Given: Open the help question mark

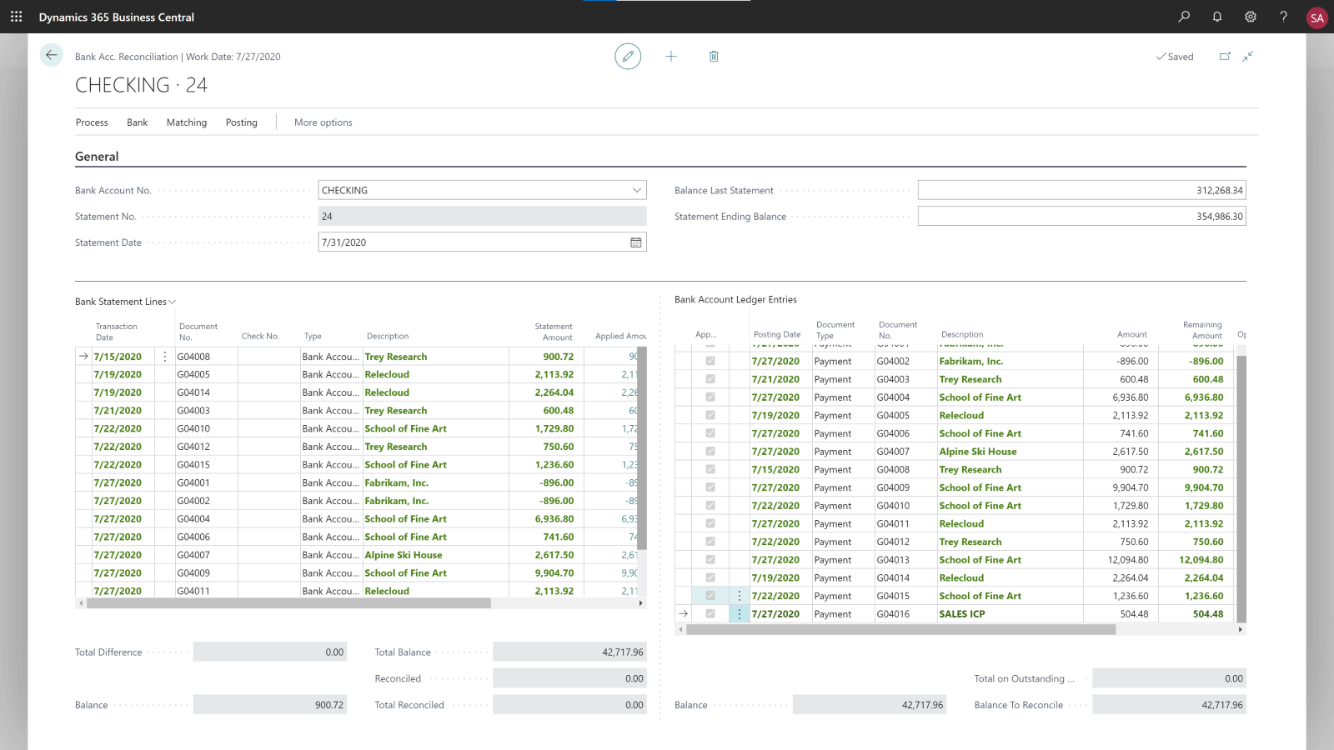Looking at the screenshot, I should pos(1284,17).
